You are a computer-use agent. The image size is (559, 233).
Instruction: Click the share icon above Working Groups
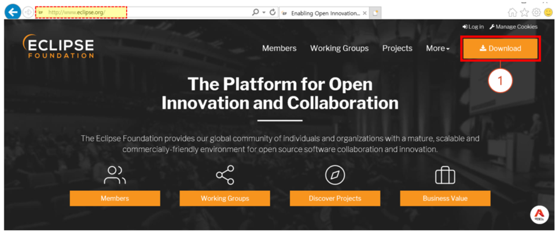(225, 175)
